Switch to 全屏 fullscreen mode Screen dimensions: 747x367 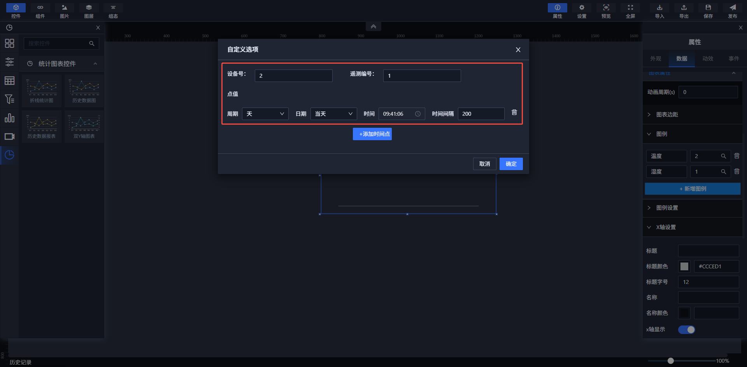pos(630,11)
